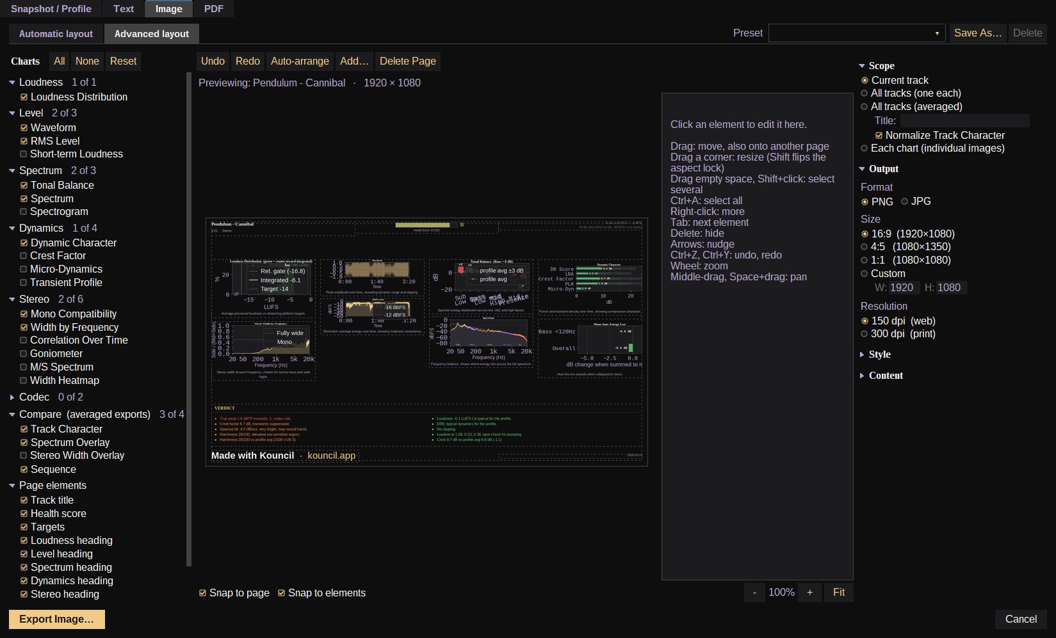
Task: Toggle the Crest Factor checkbox
Action: point(24,256)
